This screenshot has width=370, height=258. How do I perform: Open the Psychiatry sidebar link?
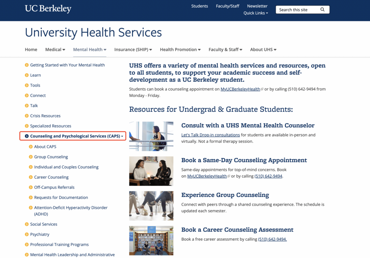pyautogui.click(x=40, y=234)
